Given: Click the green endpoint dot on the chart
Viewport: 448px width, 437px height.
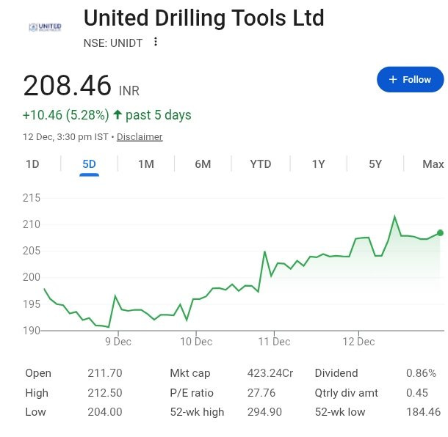Looking at the screenshot, I should point(440,232).
